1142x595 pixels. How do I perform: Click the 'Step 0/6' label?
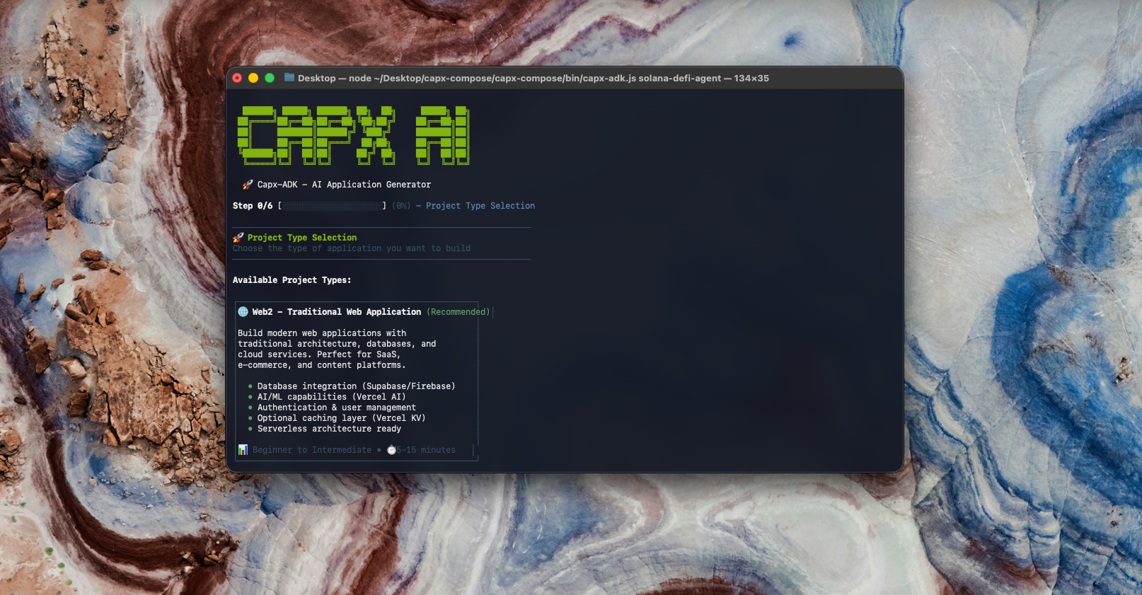(253, 206)
